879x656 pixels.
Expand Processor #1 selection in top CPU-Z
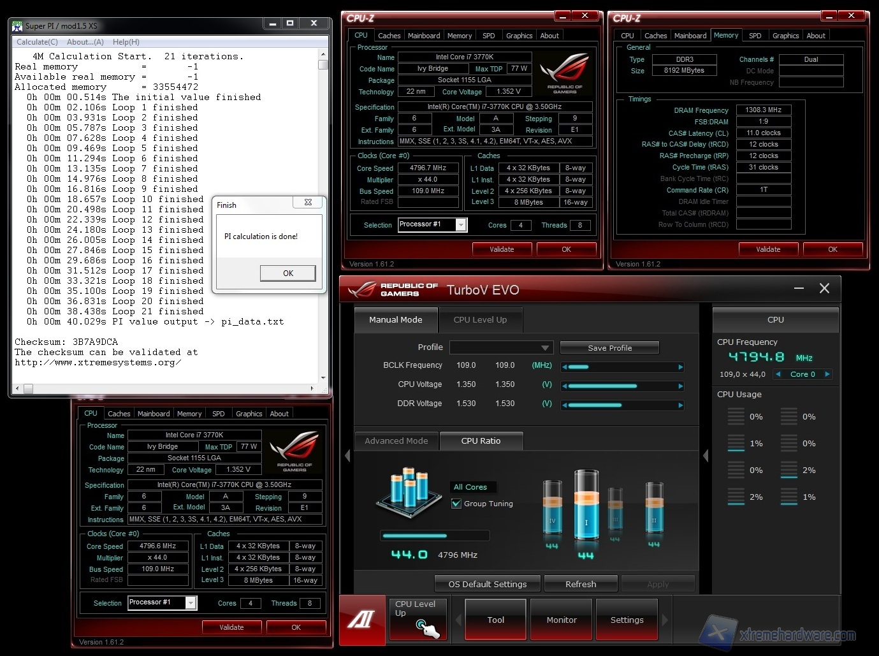[461, 224]
